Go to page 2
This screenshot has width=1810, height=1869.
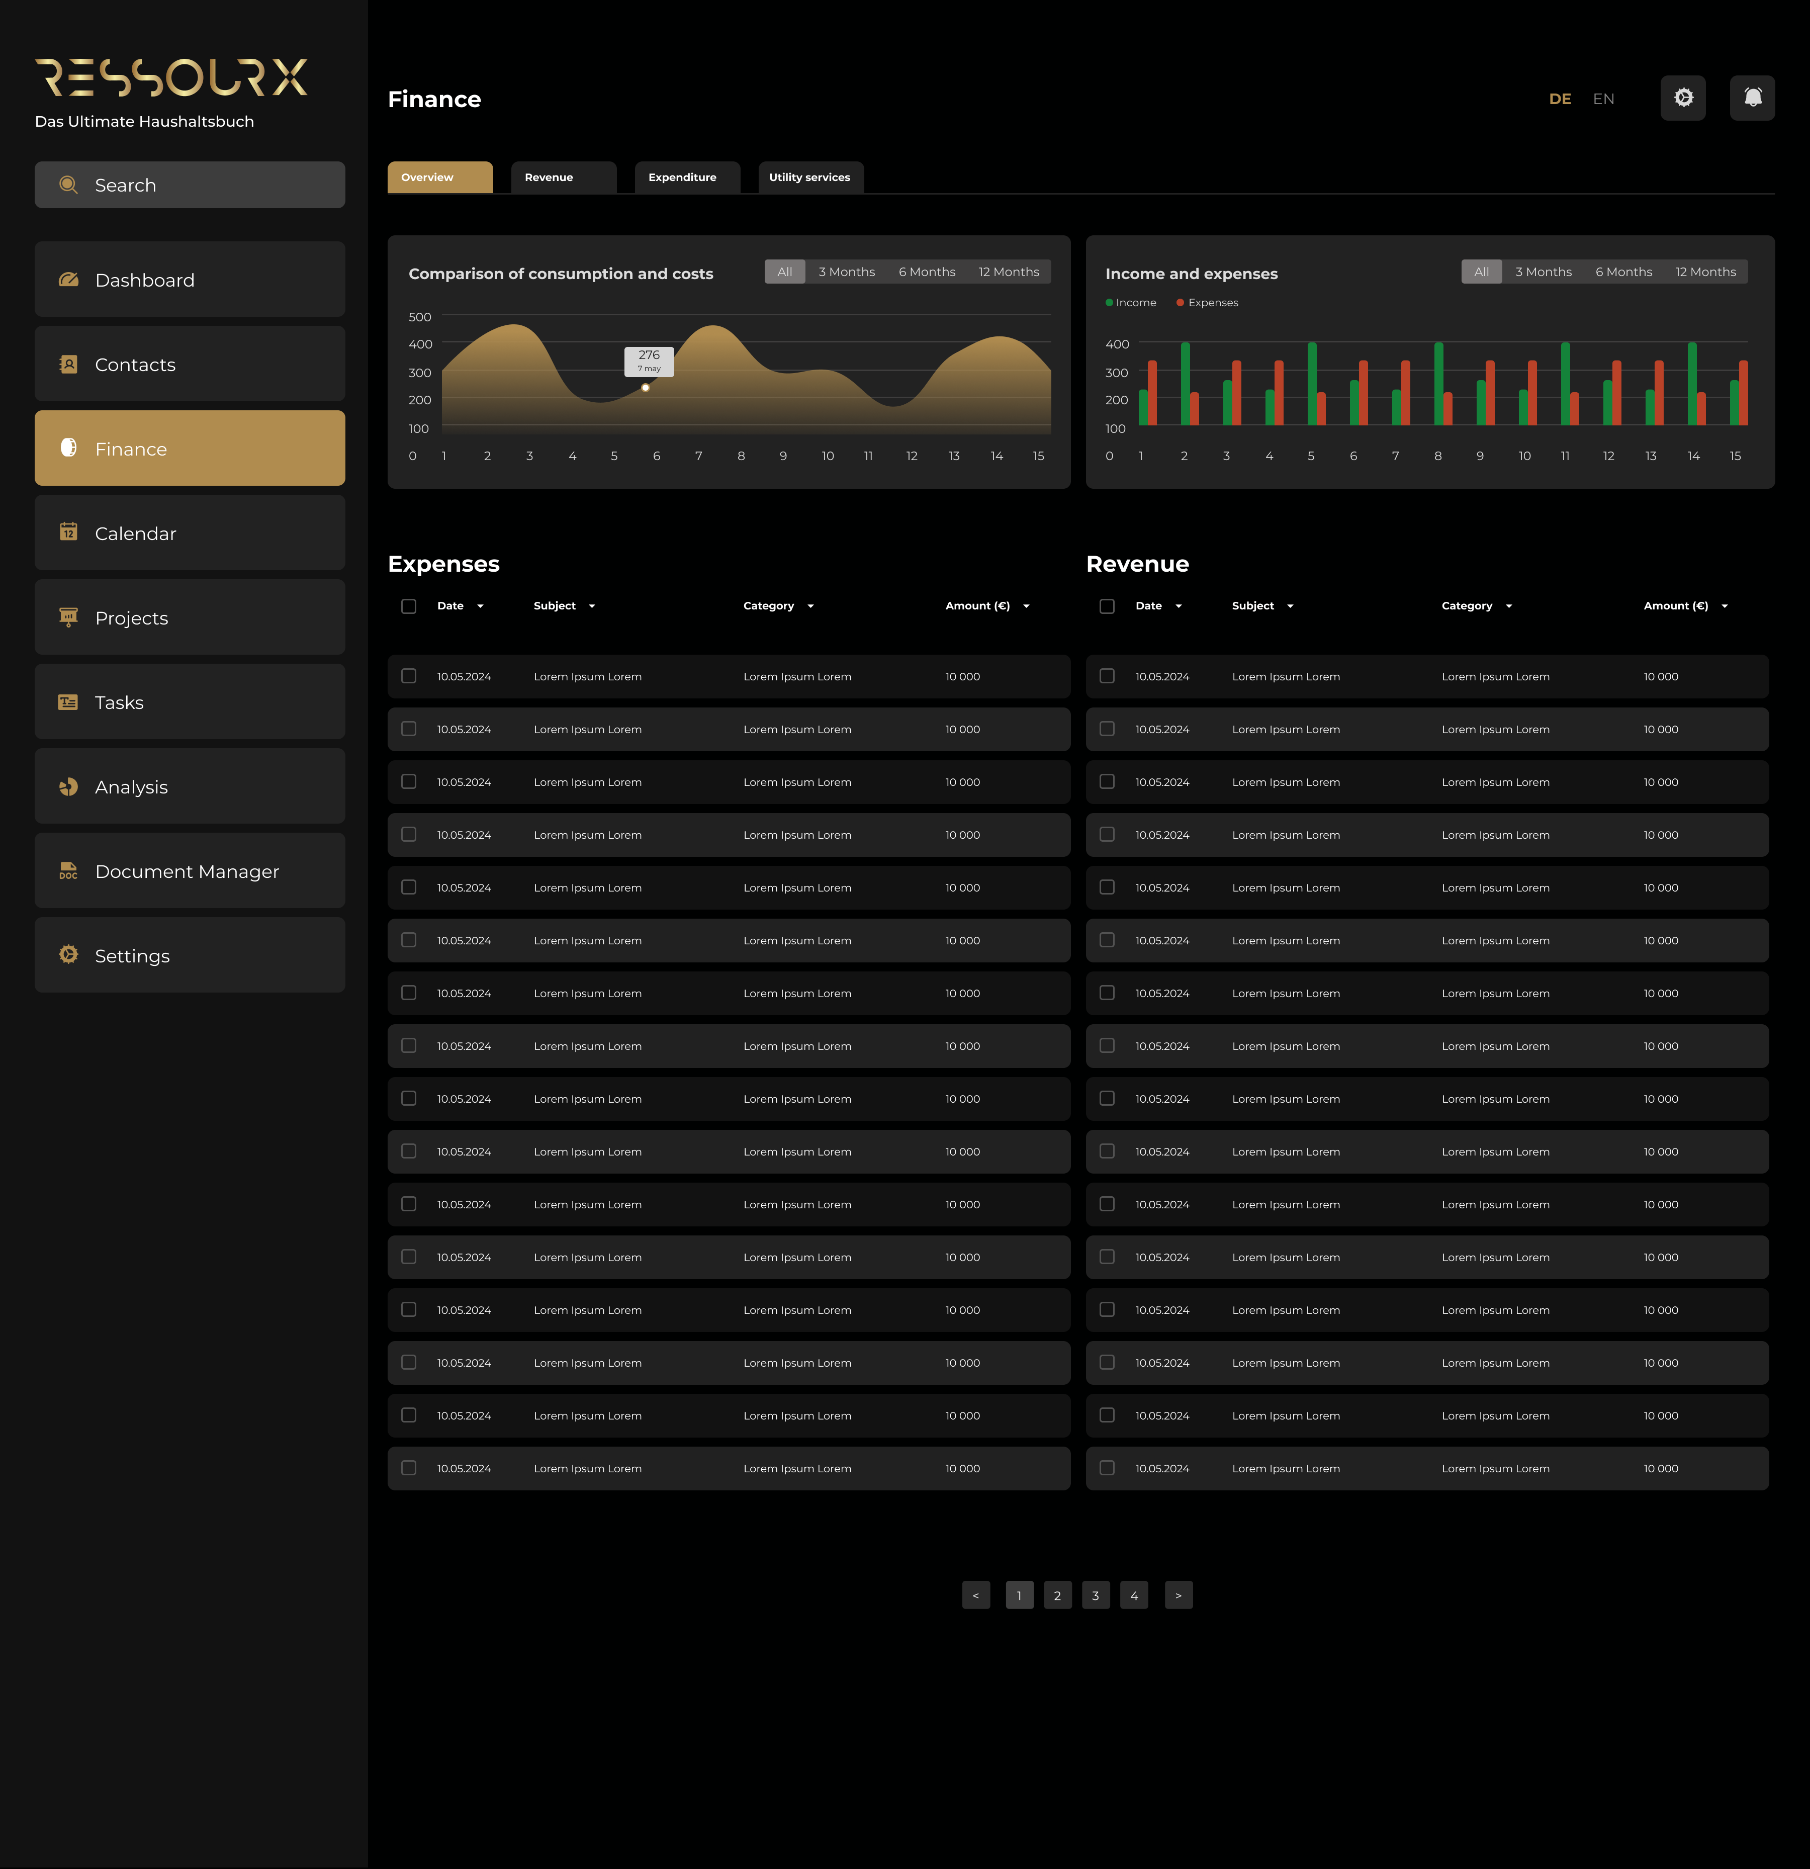tap(1057, 1595)
